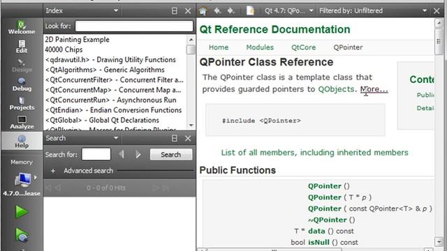Go to help Home page icon
Viewport: 447px width, 251px height.
click(x=203, y=11)
